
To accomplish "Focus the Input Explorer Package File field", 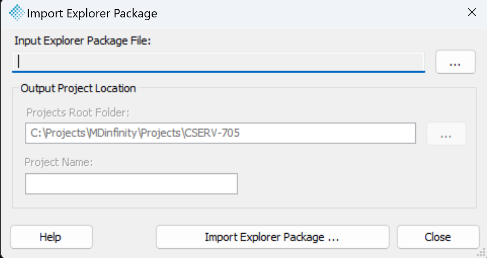I will pos(218,62).
